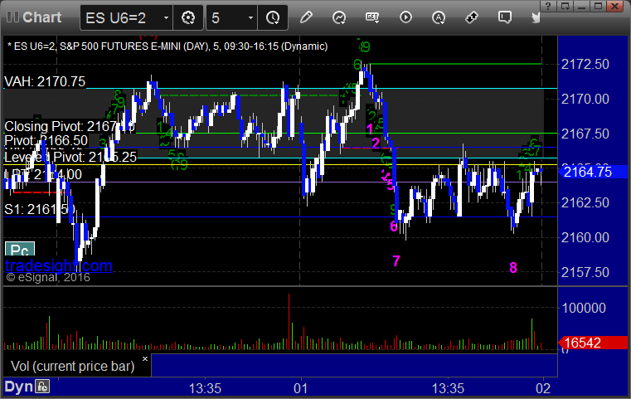Viewport: 631px width, 399px height.
Task: Click the help question mark button
Action: (548, 6)
